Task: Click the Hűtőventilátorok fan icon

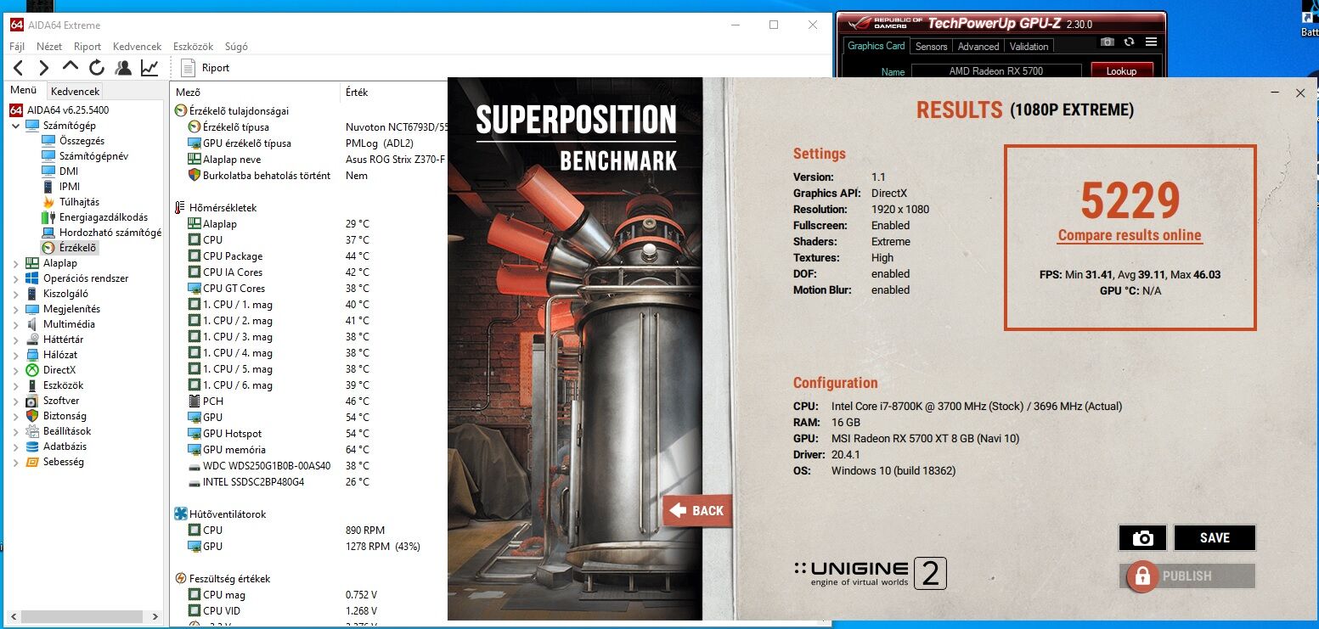Action: pos(181,514)
